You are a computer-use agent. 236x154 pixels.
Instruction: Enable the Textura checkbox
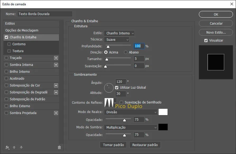click(x=9, y=51)
